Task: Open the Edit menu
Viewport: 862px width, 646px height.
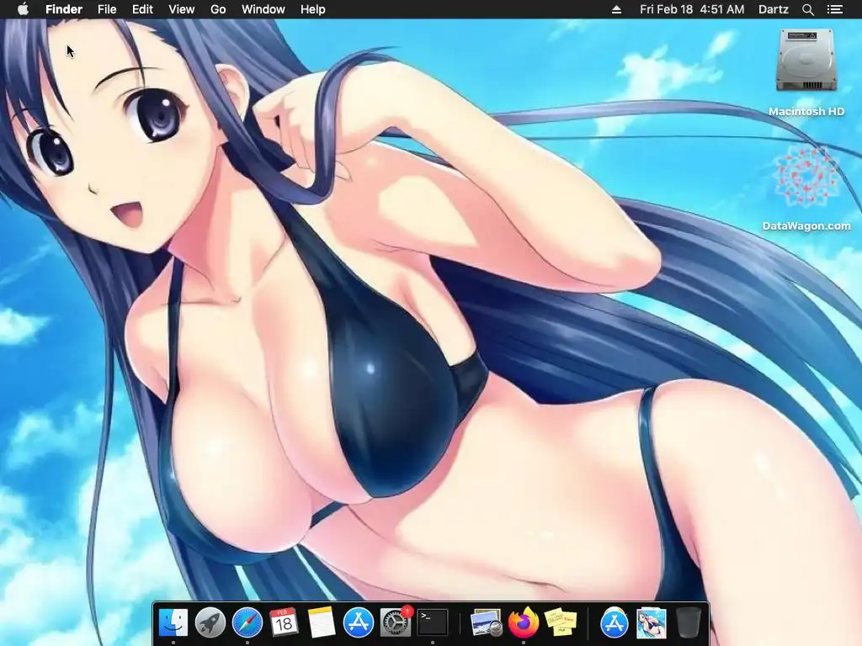Action: 142,9
